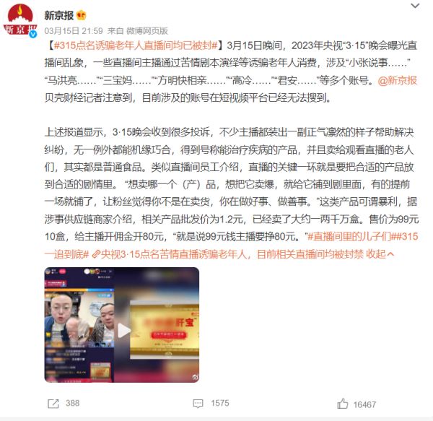Image resolution: width=433 pixels, height=421 pixels.
Task: Like the post with thumbs-up icon
Action: click(x=342, y=404)
